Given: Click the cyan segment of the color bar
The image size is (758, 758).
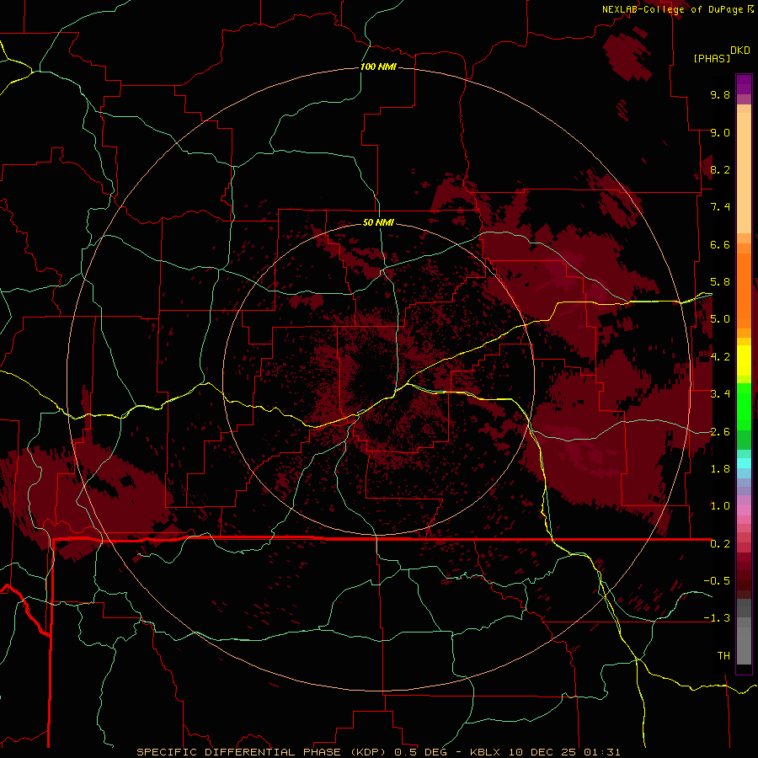Looking at the screenshot, I should pyautogui.click(x=744, y=463).
